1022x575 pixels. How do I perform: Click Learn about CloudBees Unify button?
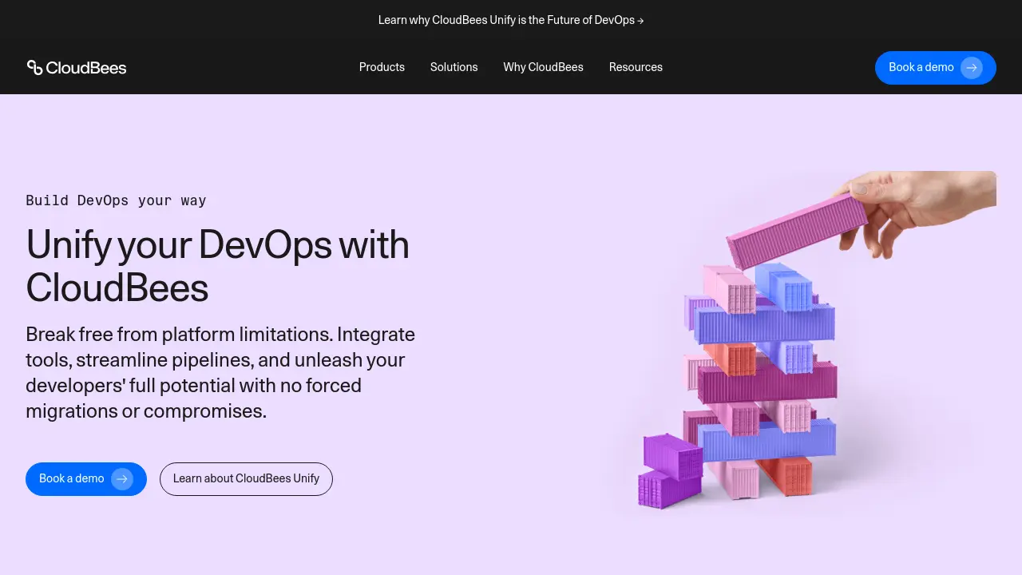tap(246, 479)
